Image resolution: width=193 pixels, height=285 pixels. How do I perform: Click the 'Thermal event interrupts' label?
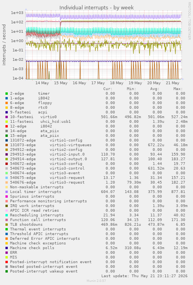click(x=38, y=229)
